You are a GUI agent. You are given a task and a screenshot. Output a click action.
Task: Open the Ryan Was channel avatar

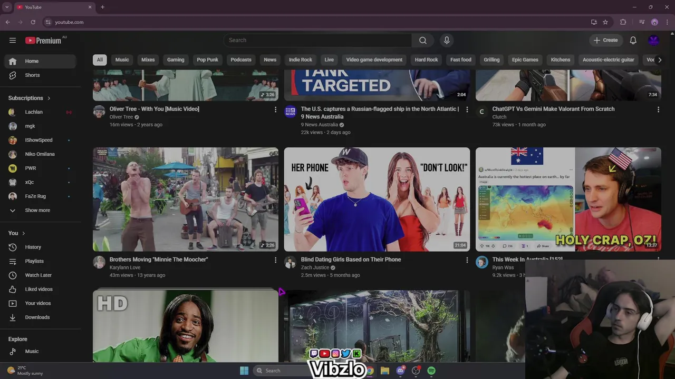(482, 262)
